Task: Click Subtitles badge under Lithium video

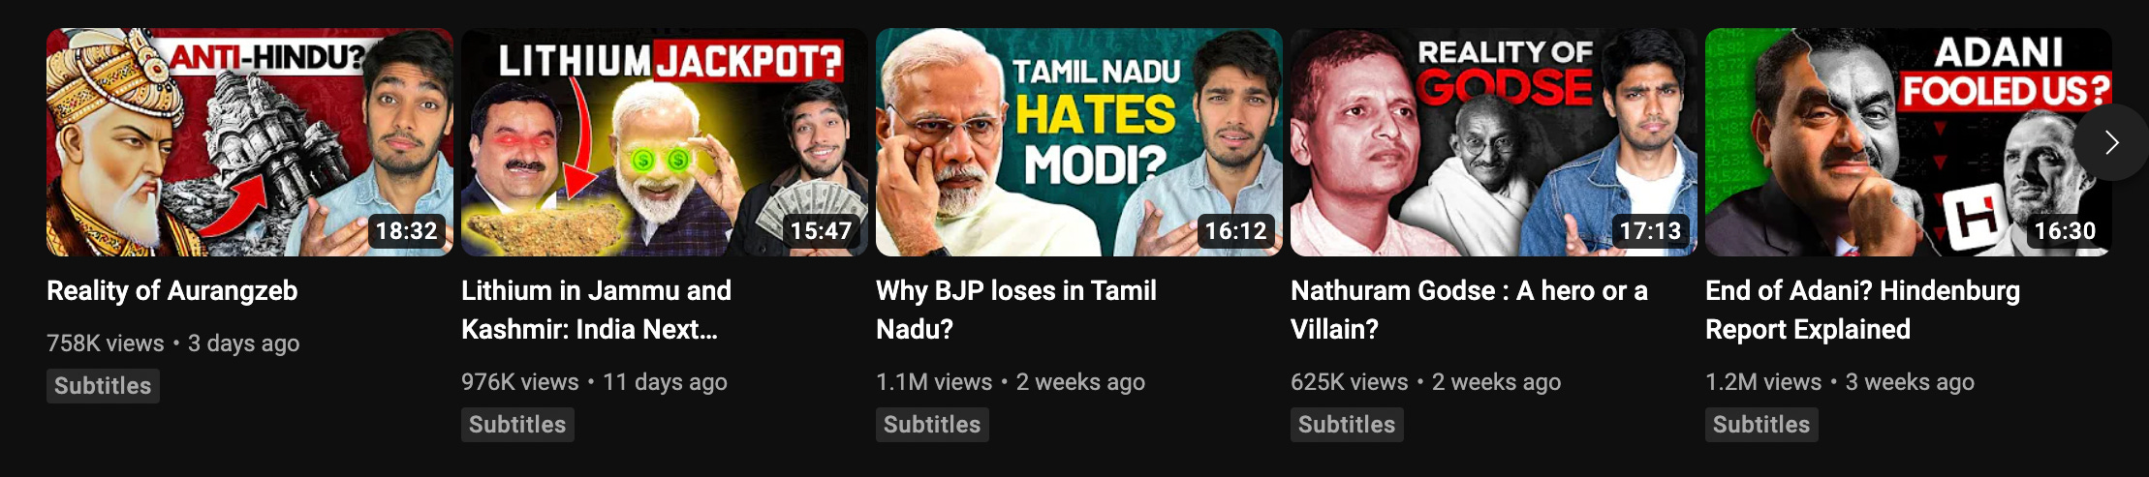Action: (517, 425)
